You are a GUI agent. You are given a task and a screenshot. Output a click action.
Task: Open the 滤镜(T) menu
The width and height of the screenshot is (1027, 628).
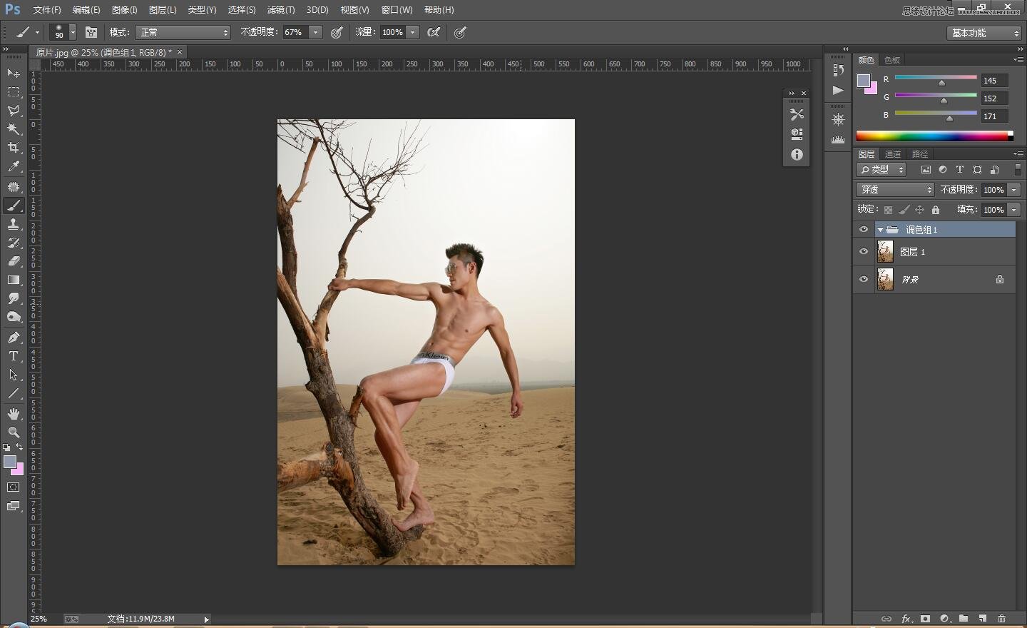[280, 10]
